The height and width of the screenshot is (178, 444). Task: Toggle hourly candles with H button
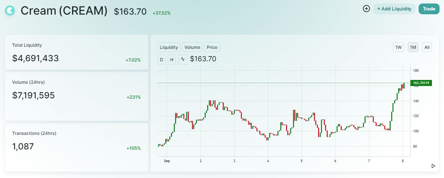[x=172, y=59]
